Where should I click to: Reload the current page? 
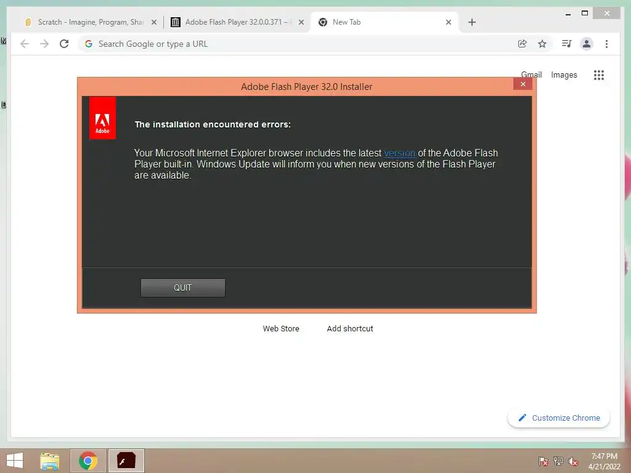click(64, 44)
